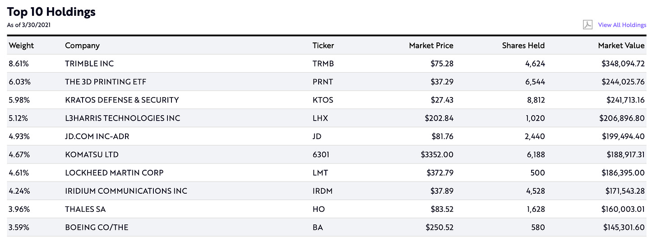This screenshot has width=657, height=247.
Task: Click the PDF icon beside View All Holdings
Action: [x=588, y=25]
